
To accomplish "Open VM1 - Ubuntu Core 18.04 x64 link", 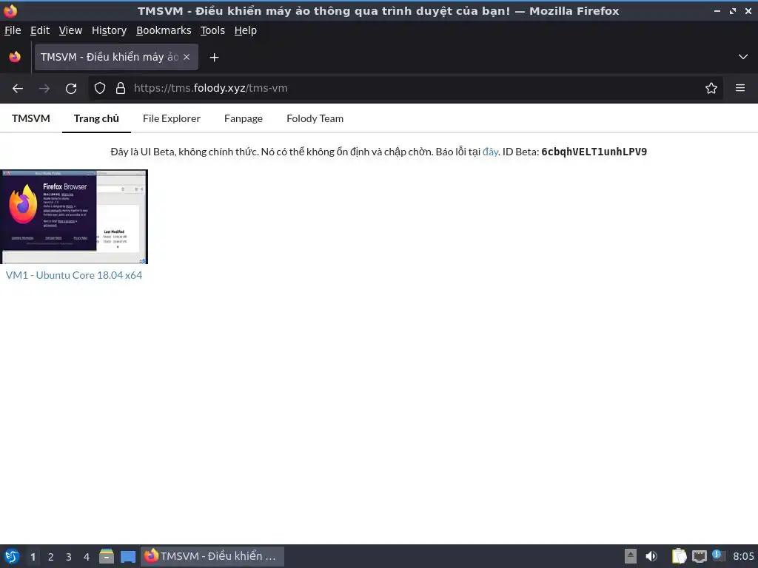I will coord(74,275).
